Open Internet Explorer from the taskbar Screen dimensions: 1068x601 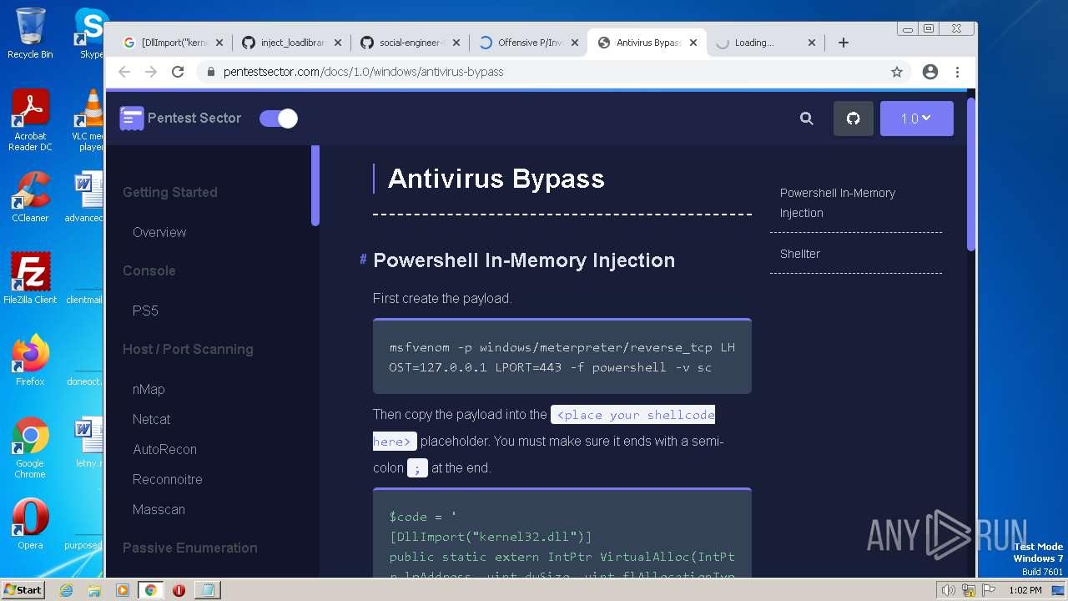67,590
